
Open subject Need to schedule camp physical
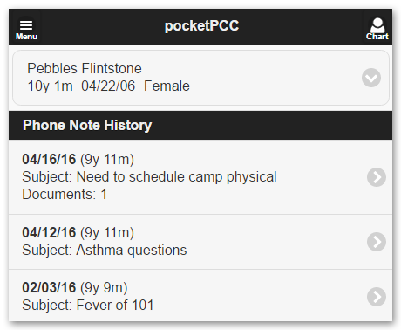click(149, 177)
